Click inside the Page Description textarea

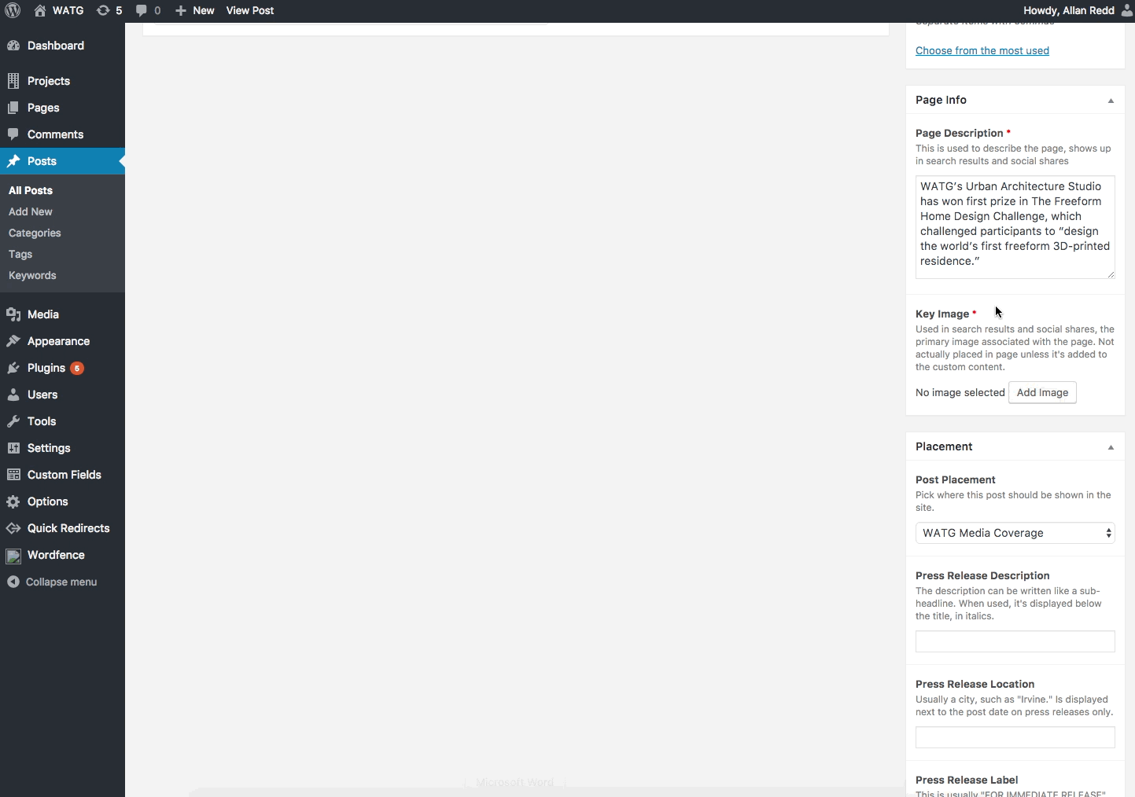click(x=1015, y=226)
